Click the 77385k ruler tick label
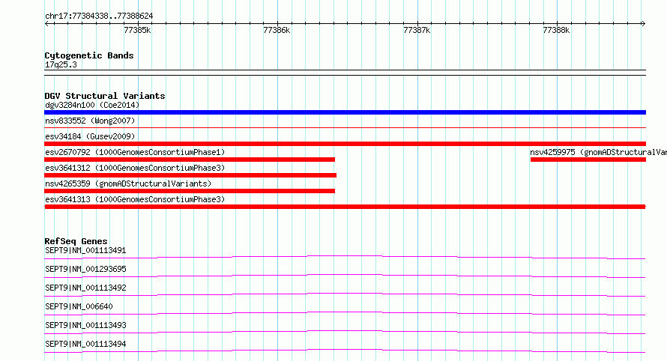The image size is (667, 361). (x=137, y=30)
